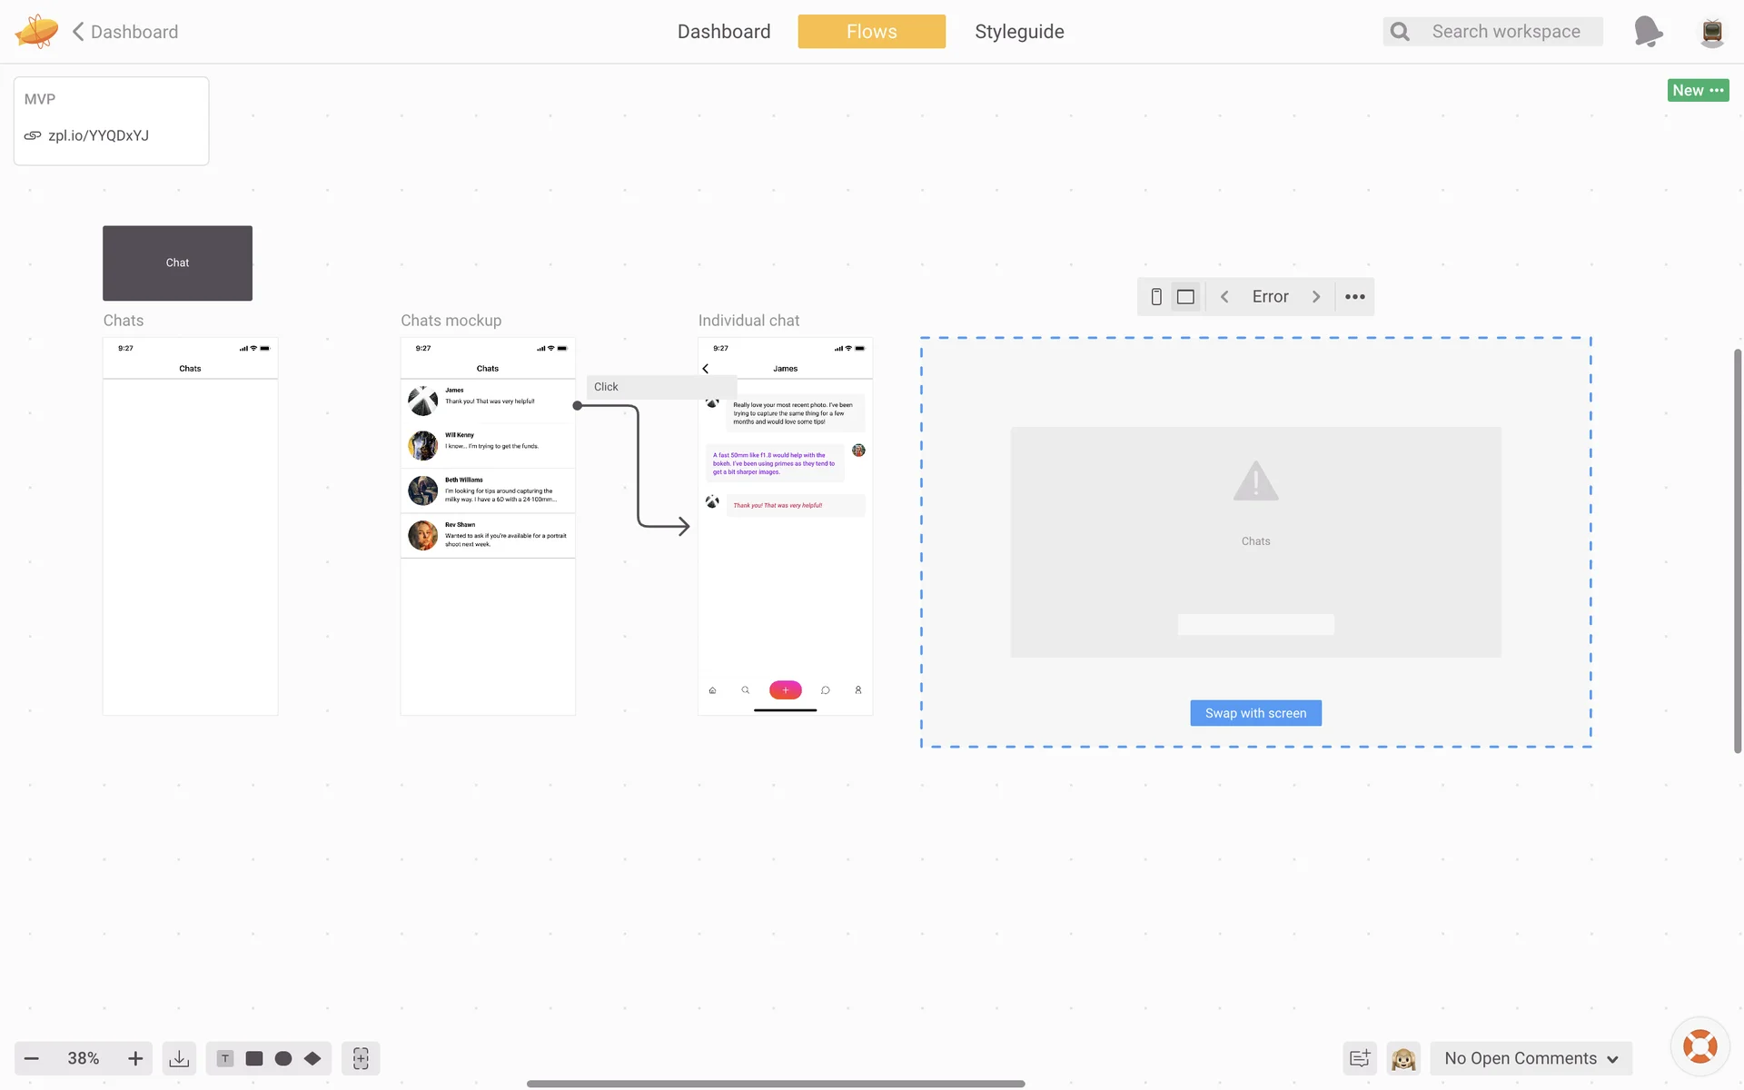The image size is (1744, 1090).
Task: Click the see-no-evil monkey icon to hide comments
Action: (x=1403, y=1058)
